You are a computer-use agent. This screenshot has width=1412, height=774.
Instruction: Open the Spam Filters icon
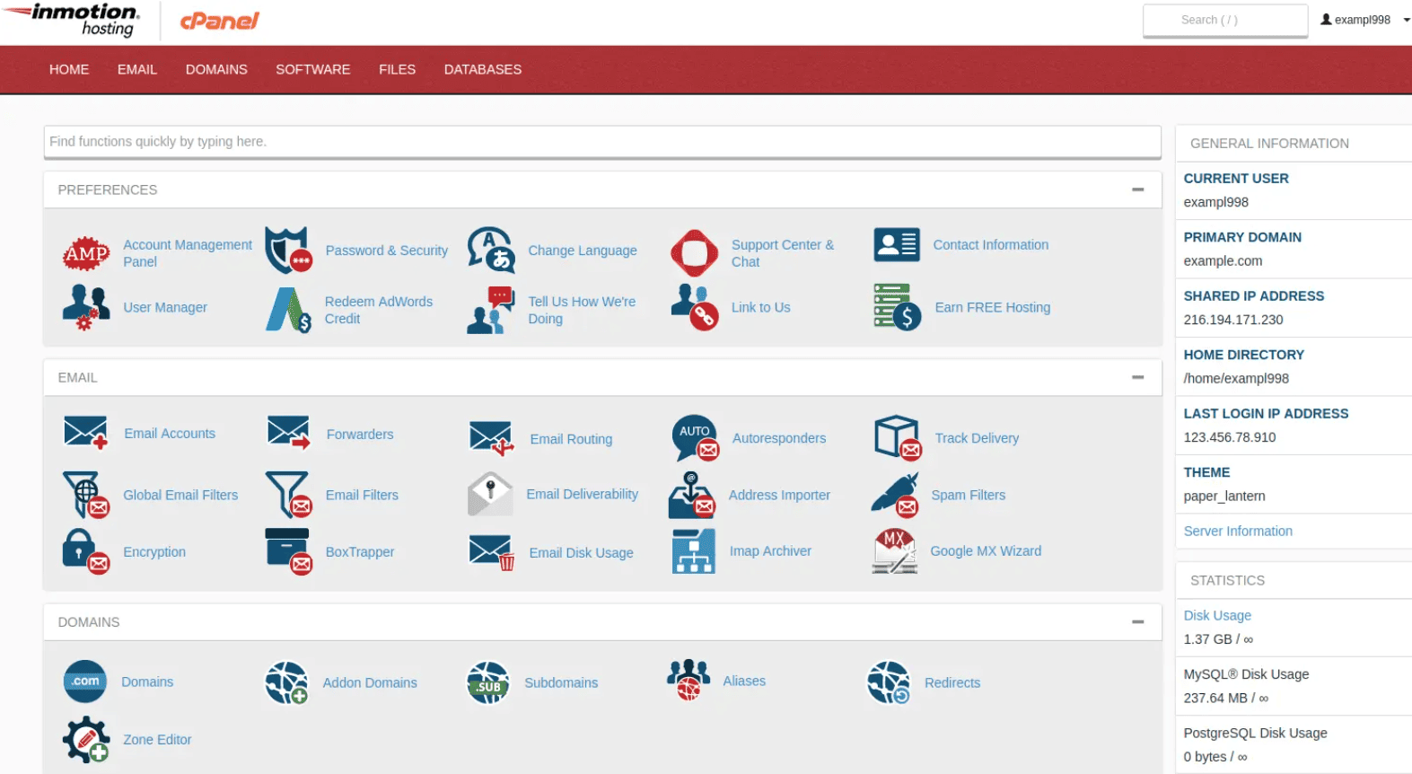895,496
